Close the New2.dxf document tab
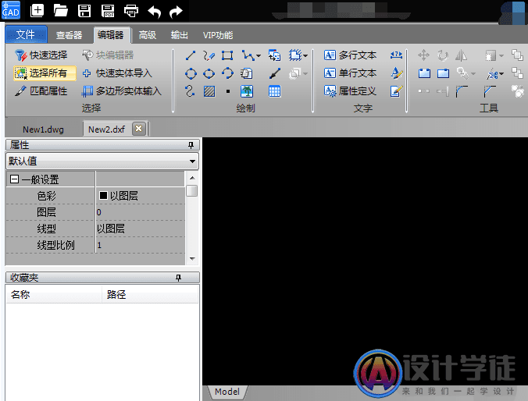This screenshot has height=401, width=528. (x=139, y=129)
